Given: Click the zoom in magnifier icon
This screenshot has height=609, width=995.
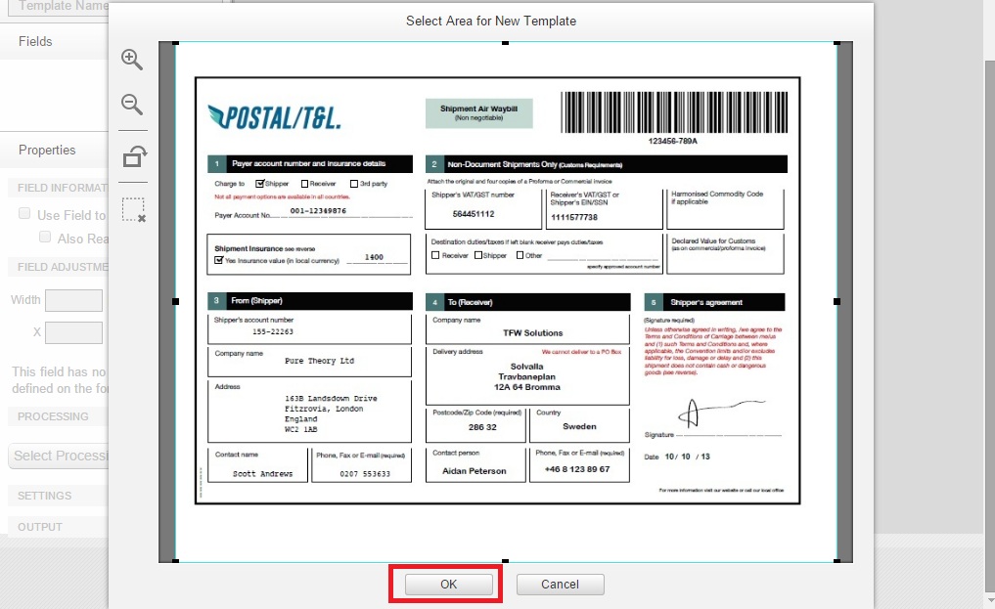Looking at the screenshot, I should [x=132, y=60].
